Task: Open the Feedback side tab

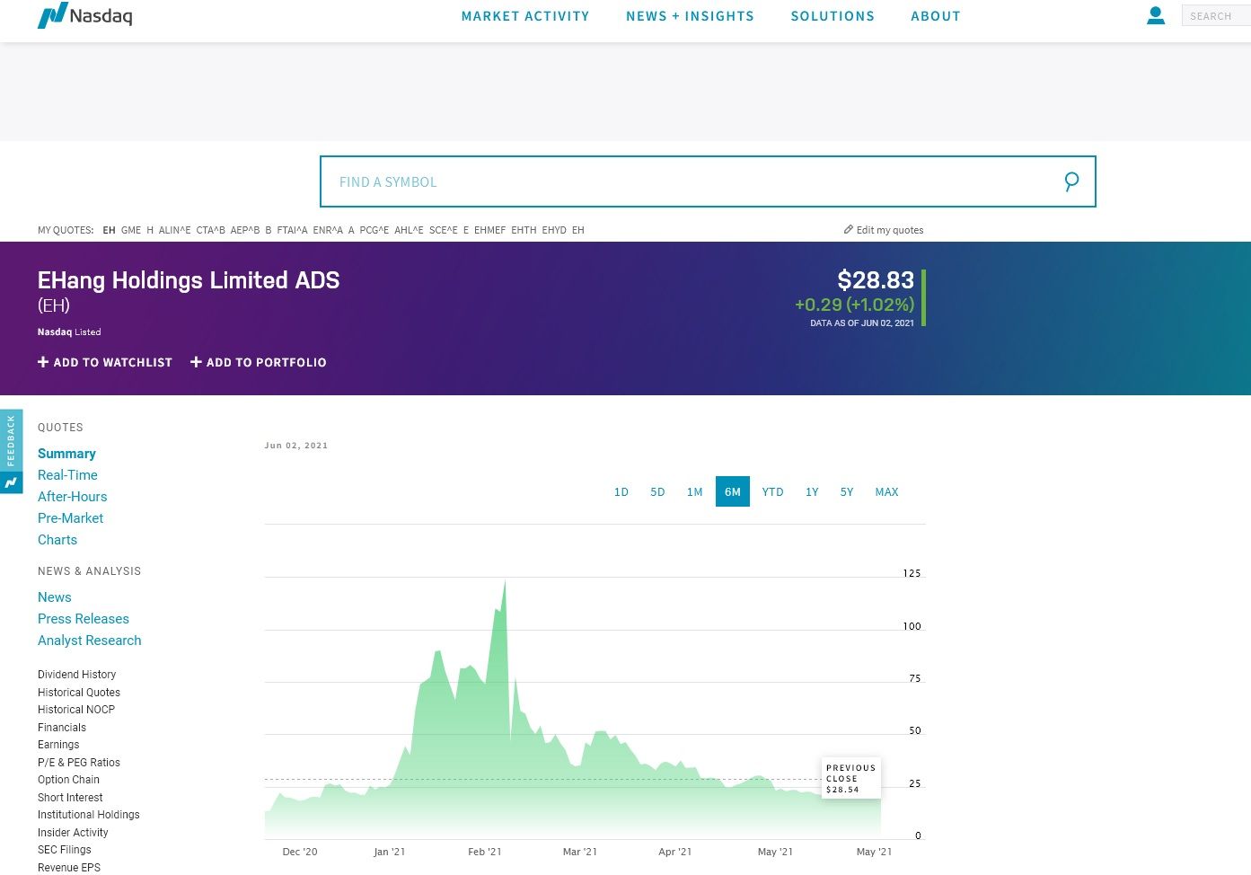Action: coord(11,440)
